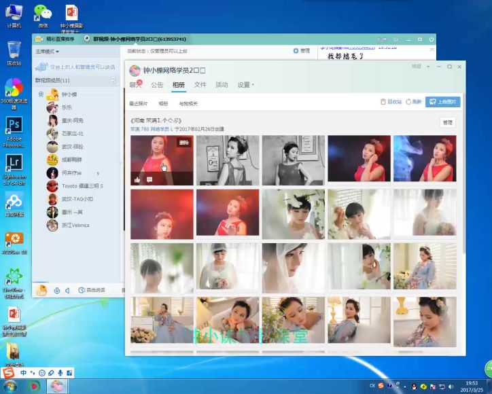Open the 360极速浏览器 desktop icon

pyautogui.click(x=14, y=94)
